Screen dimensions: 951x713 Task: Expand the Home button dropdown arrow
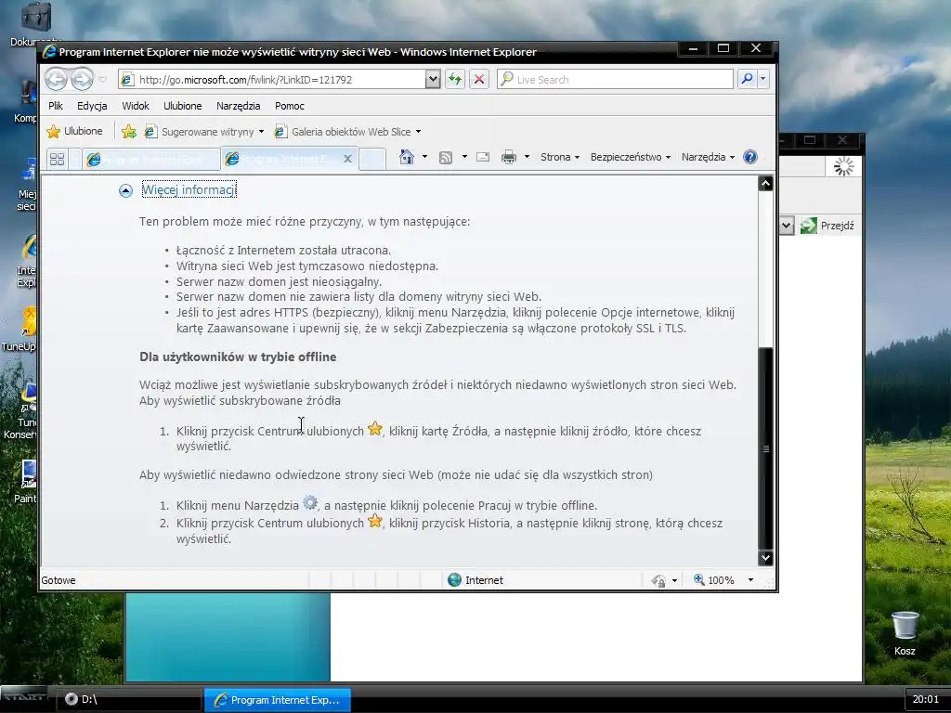tap(424, 157)
